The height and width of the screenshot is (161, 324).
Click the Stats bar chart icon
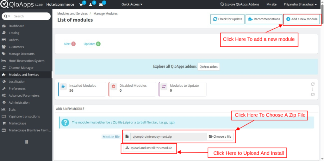(4, 109)
